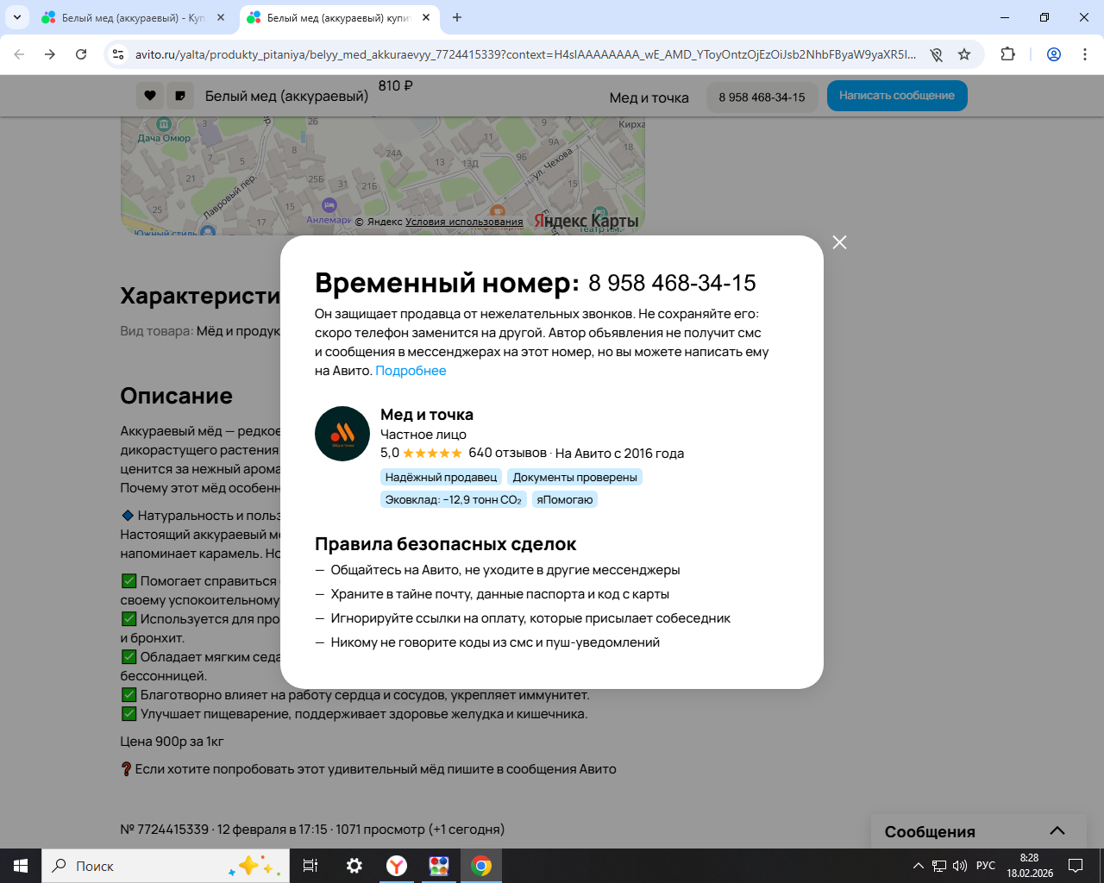
Task: Reload the Avito page
Action: point(81,54)
